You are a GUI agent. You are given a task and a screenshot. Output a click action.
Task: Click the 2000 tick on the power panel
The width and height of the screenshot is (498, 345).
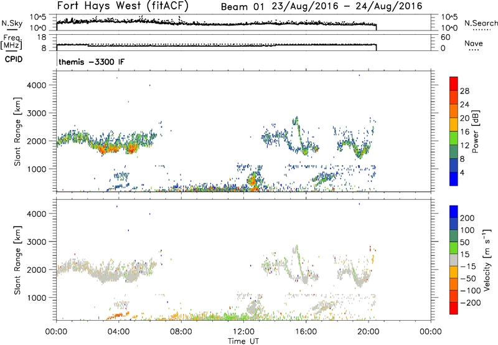(37, 141)
